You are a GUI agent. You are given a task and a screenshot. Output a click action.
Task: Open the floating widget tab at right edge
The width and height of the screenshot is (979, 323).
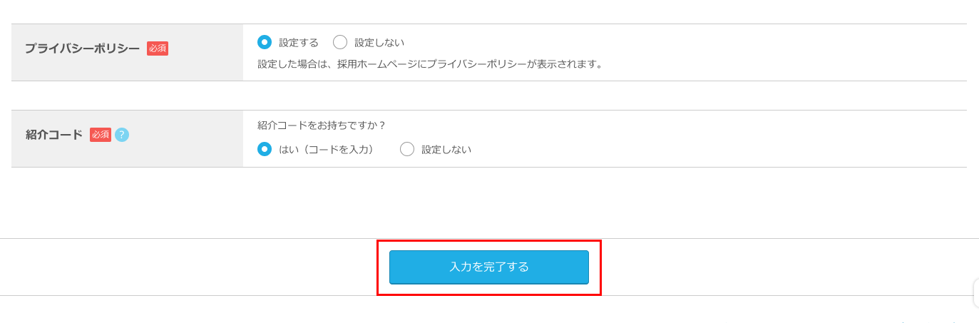click(x=976, y=293)
